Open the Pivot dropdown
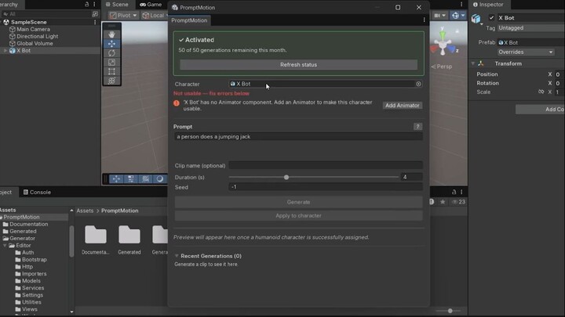Screen dimensions: 565x317 [123, 16]
